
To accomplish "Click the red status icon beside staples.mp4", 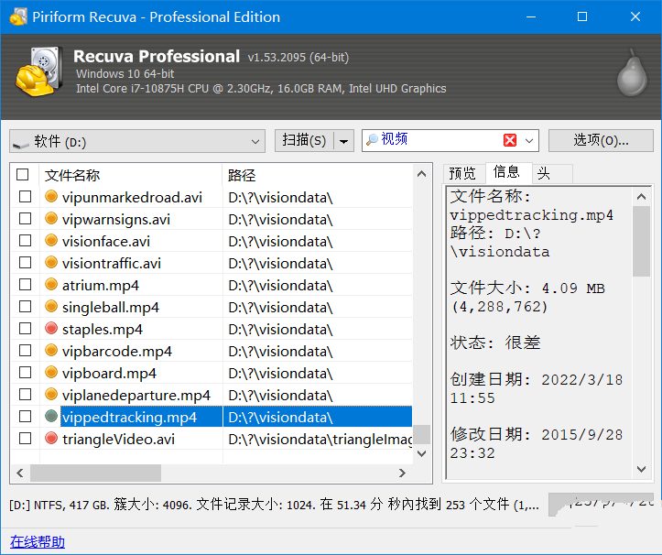I will (51, 329).
